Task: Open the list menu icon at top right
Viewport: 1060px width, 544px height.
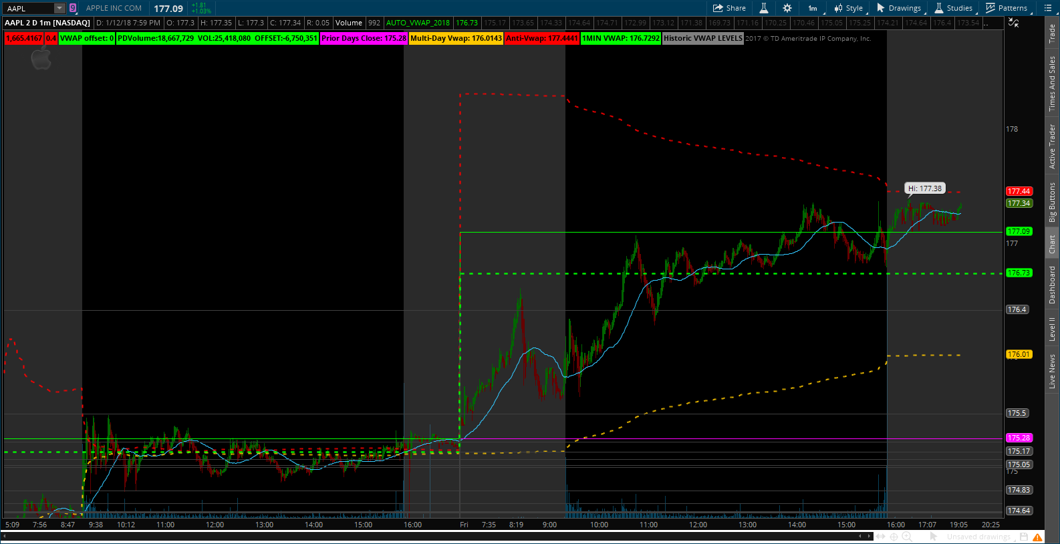Action: 1048,8
